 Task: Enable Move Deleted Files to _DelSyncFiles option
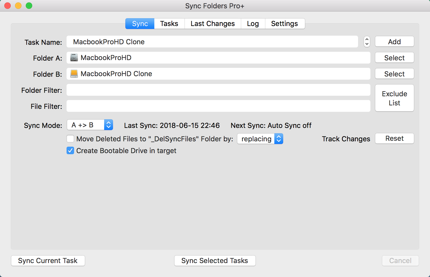(x=70, y=139)
